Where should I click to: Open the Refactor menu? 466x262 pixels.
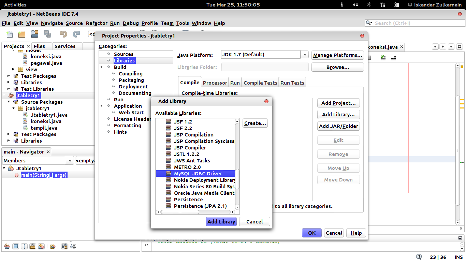coord(97,23)
